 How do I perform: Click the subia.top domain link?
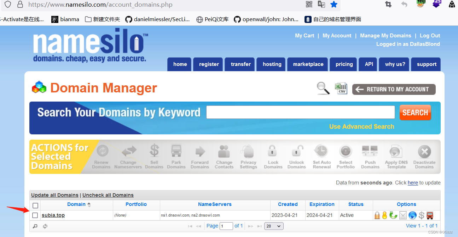tap(53, 215)
